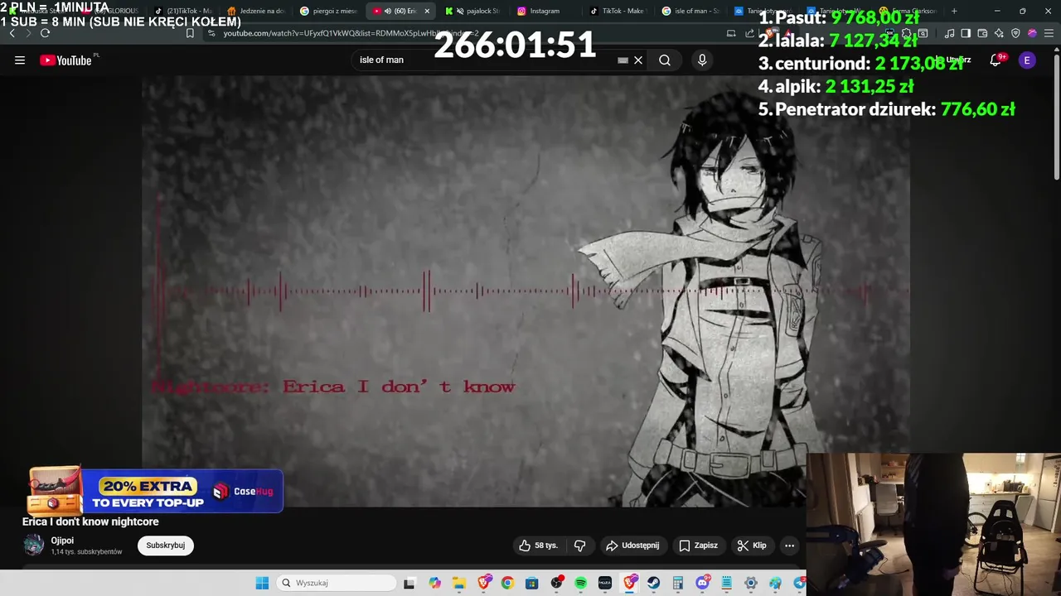Clear the 'isle of man' search text
The height and width of the screenshot is (596, 1061).
pyautogui.click(x=638, y=60)
